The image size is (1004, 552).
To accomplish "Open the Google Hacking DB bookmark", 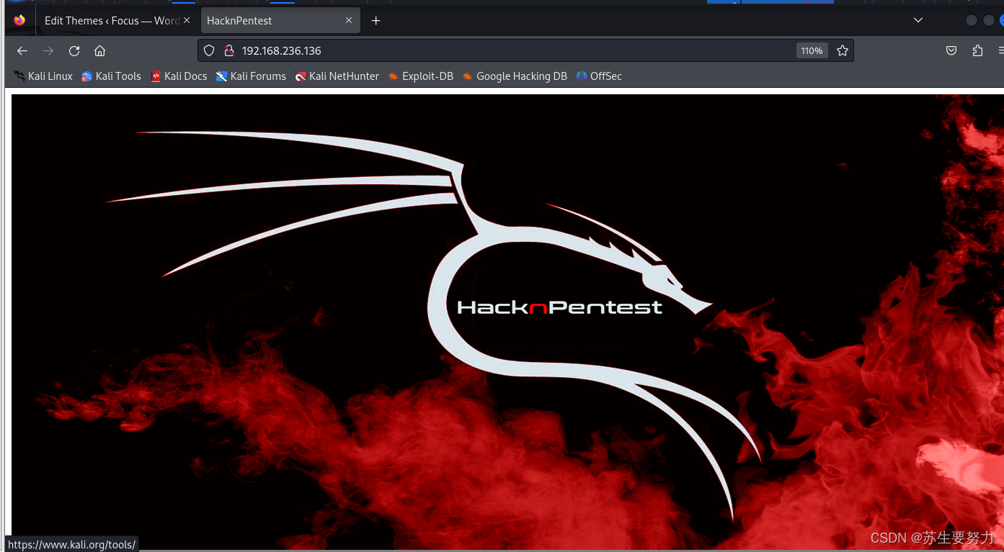I will (x=515, y=76).
